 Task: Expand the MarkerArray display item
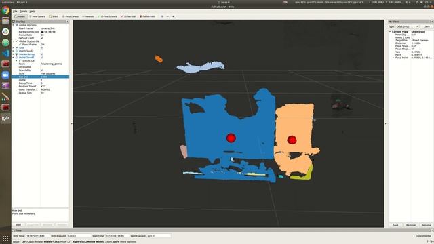tap(13, 54)
